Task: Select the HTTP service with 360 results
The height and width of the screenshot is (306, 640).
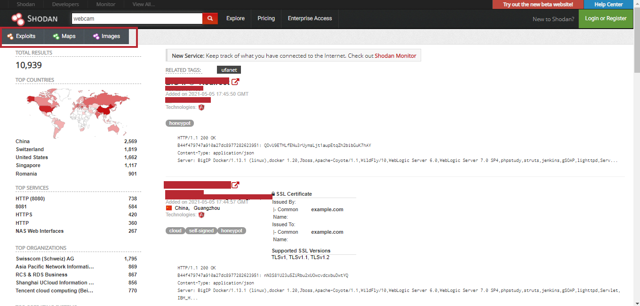Action: [22, 223]
